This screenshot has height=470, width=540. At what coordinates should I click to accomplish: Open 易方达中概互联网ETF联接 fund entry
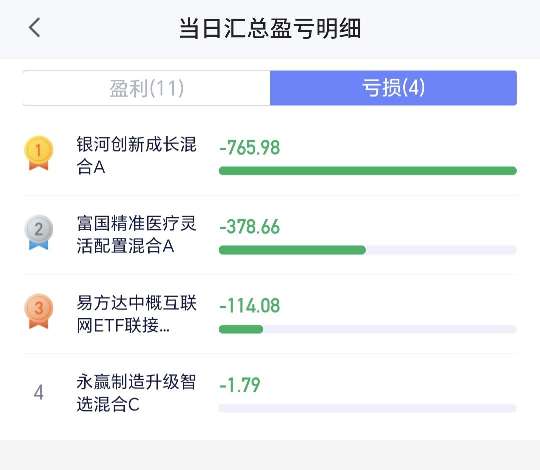click(136, 314)
